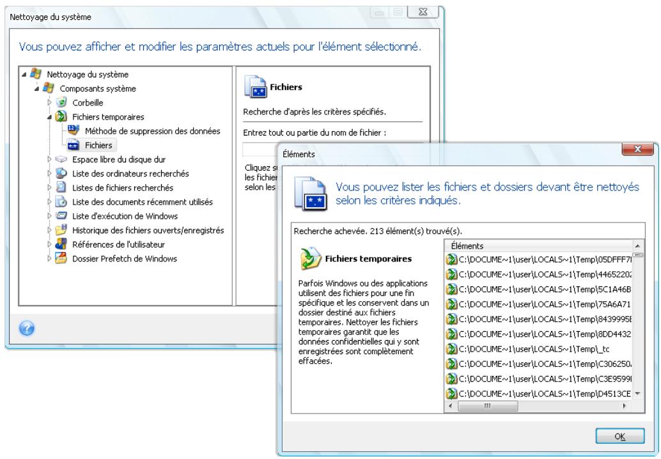Image resolution: width=661 pixels, height=459 pixels.
Task: Click the Méthode de suppression des données icon
Action: click(x=74, y=130)
